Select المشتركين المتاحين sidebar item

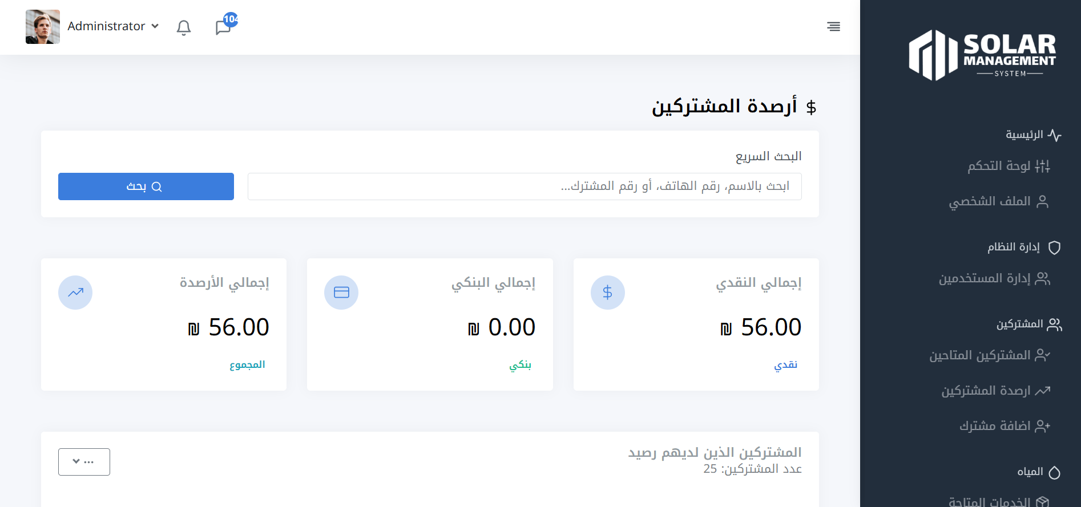989,355
